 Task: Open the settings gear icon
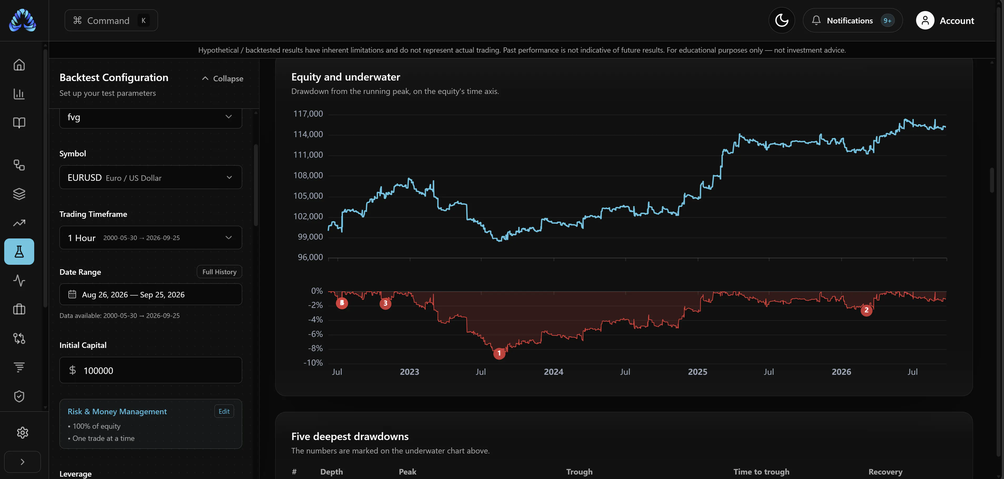(23, 433)
